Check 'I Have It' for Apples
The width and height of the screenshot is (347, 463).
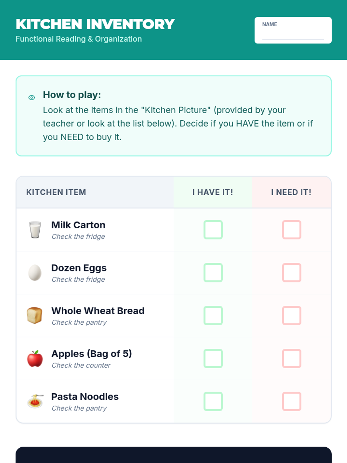[x=213, y=359]
